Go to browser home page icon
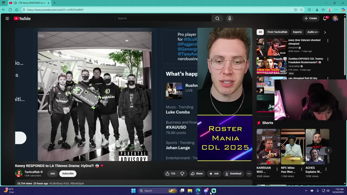This screenshot has height=195, width=347. (x=17, y=10)
